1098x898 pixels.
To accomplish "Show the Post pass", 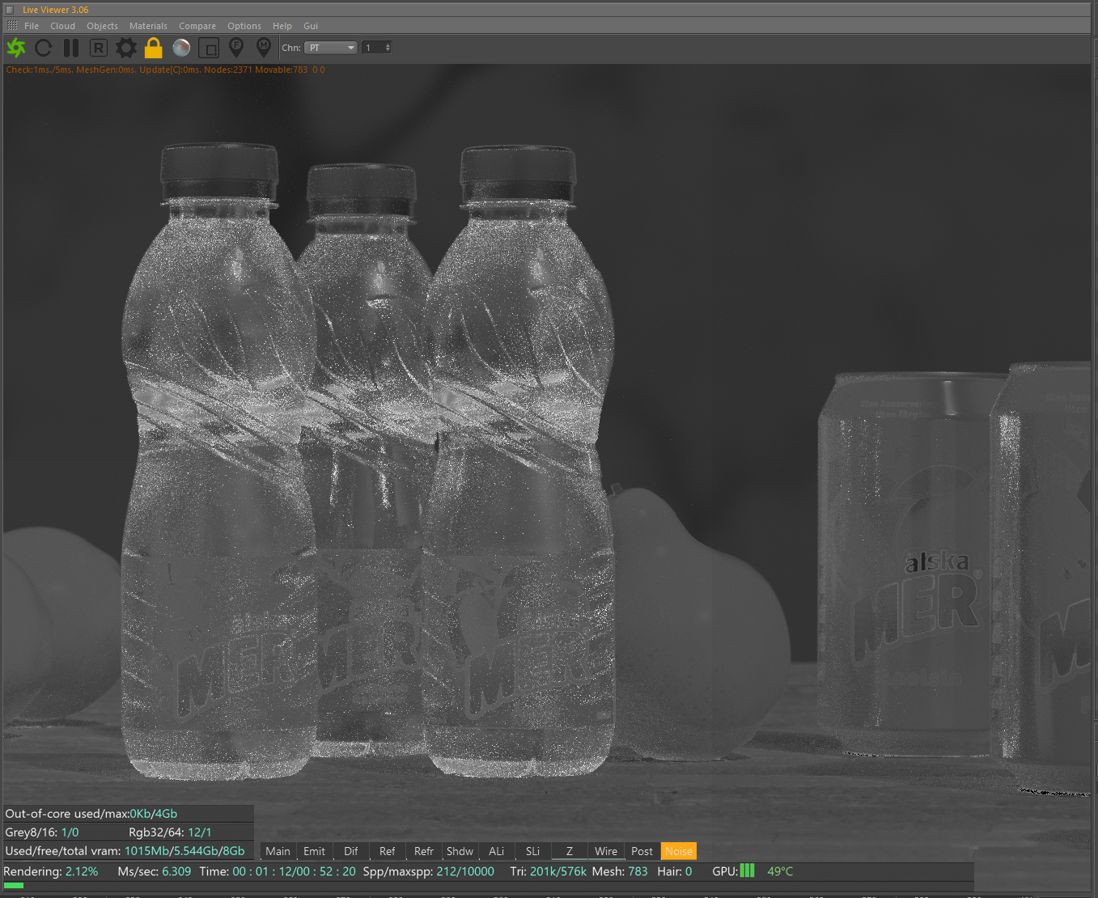I will (x=642, y=851).
